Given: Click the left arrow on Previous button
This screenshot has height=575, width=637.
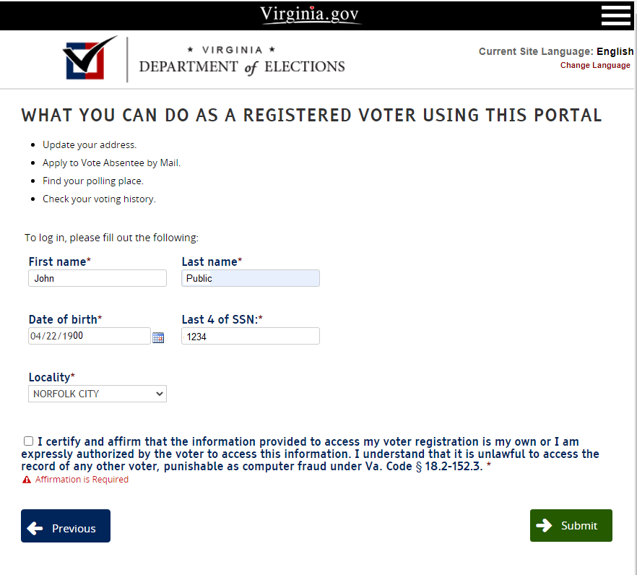Looking at the screenshot, I should [x=35, y=529].
